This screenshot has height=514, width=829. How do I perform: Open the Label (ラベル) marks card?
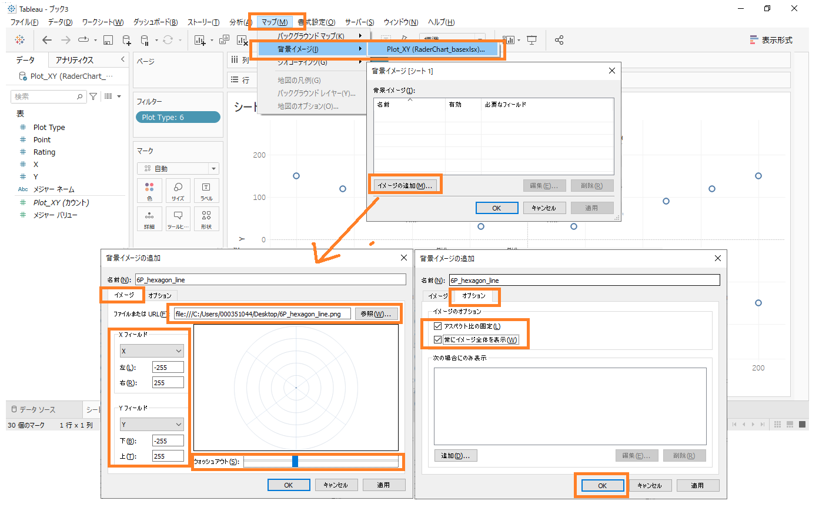(x=206, y=191)
